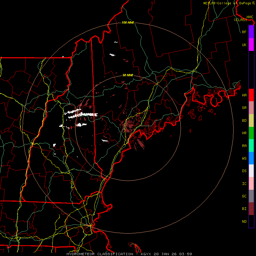Click the RA light green swatch
Viewport: 256px width, 256px height.
(251, 146)
